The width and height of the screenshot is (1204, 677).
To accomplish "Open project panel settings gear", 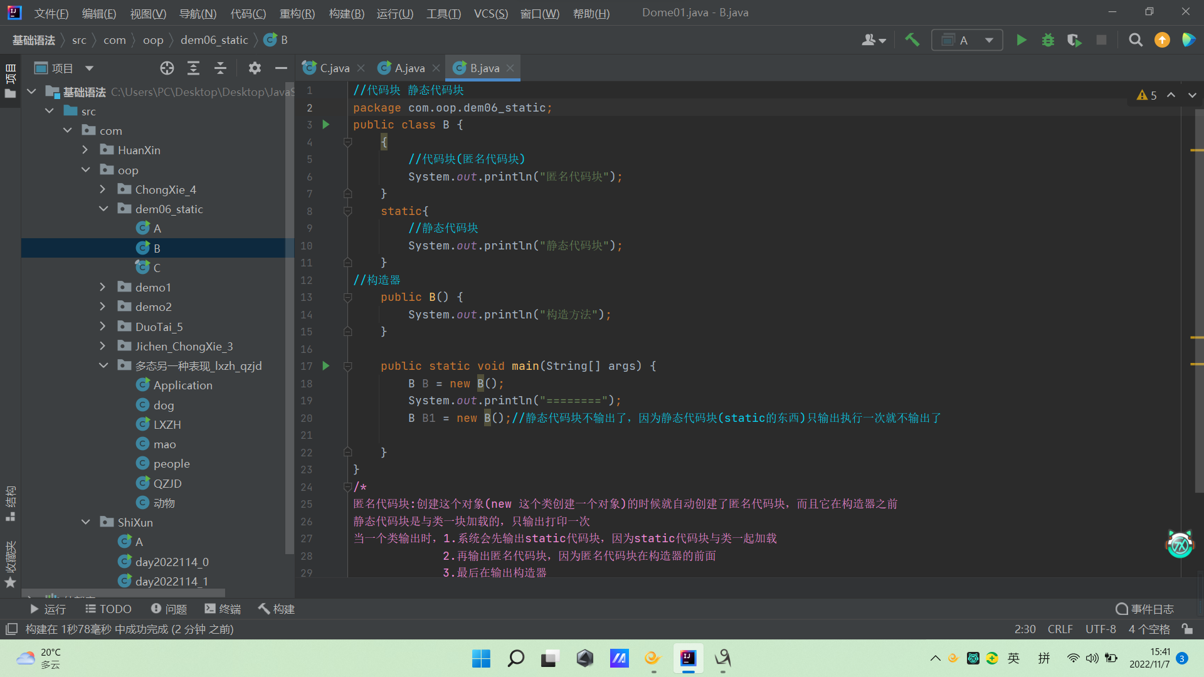I will [x=254, y=68].
